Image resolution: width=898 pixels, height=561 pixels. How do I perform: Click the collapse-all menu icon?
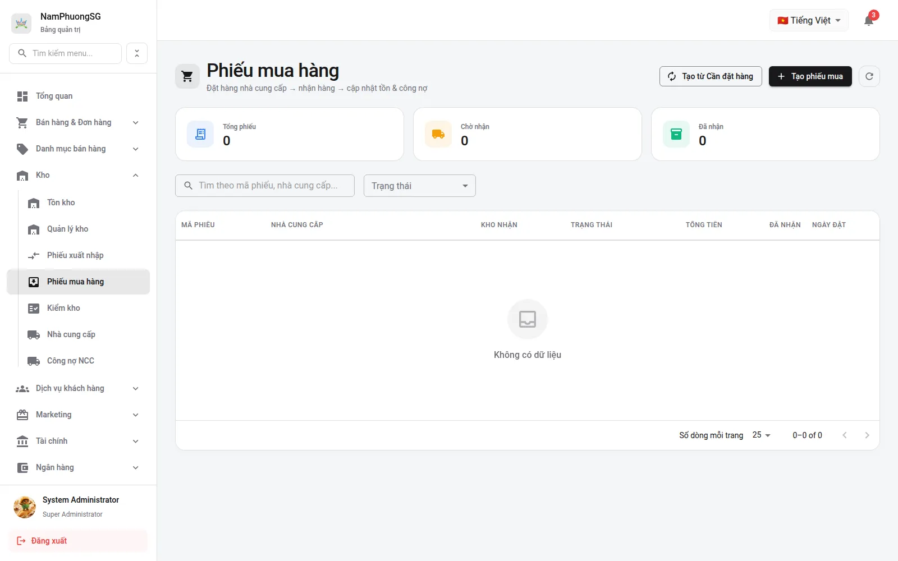point(137,53)
